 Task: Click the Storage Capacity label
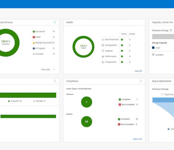point(159,43)
